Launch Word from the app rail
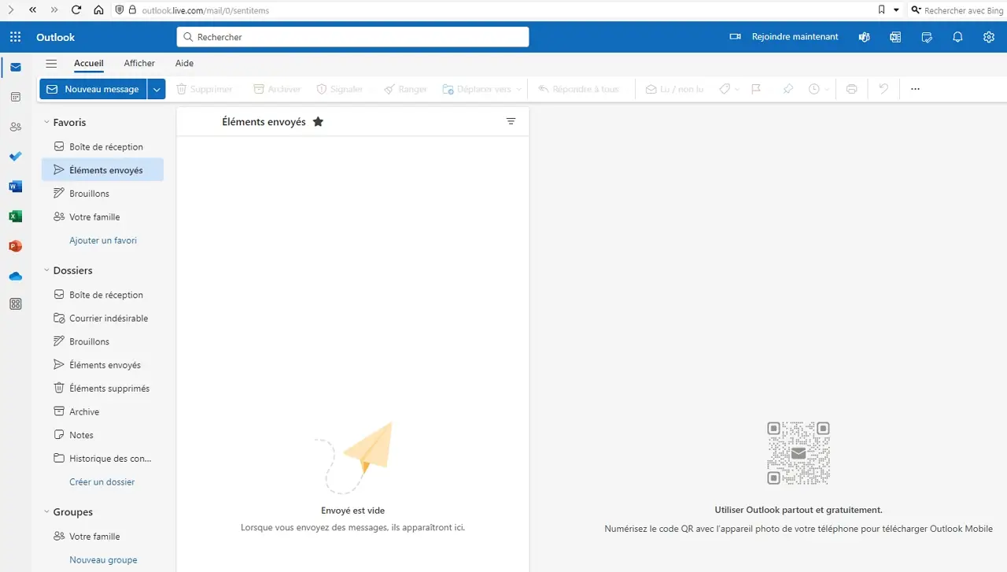Screen dimensions: 1007x572 coord(16,186)
